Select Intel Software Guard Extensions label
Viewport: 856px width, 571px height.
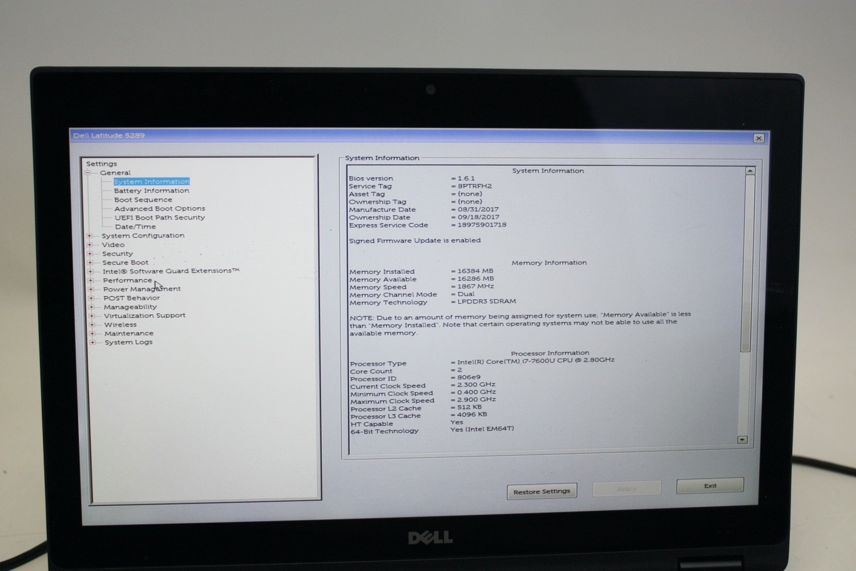(x=171, y=271)
